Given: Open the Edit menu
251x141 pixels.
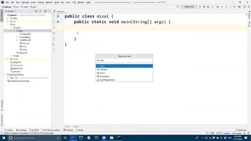Looking at the screenshot, I should click(x=12, y=2).
